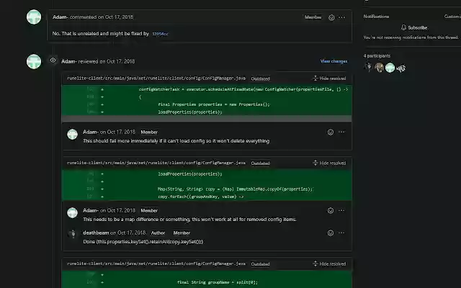The height and width of the screenshot is (288, 461).
Task: Open third ConfigManager.java file path link
Action: click(x=156, y=264)
